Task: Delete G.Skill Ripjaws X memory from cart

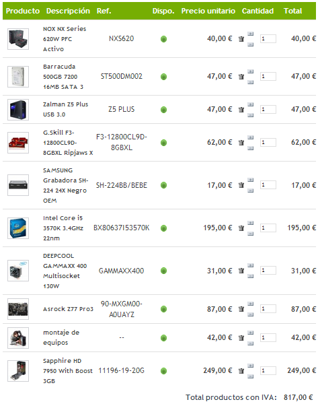Action: pos(241,143)
